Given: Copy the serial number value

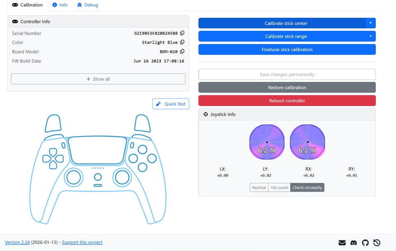Looking at the screenshot, I should [x=182, y=33].
